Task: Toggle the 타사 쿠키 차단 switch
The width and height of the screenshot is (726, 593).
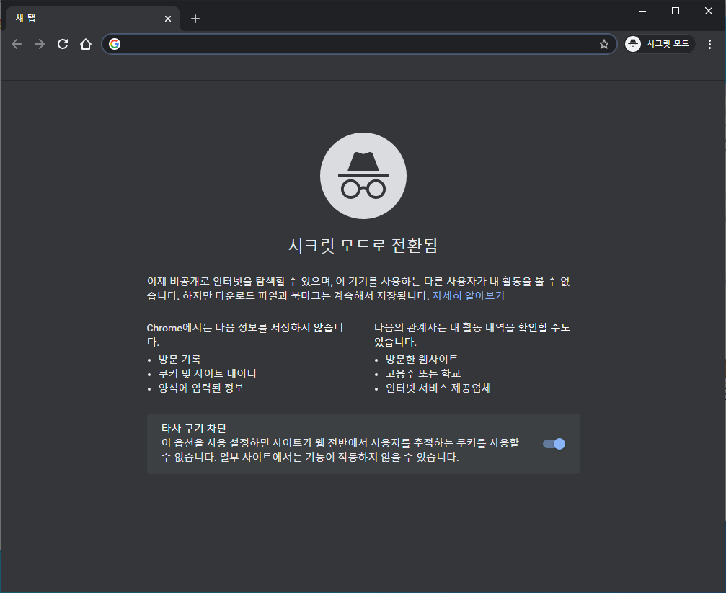Action: 554,444
